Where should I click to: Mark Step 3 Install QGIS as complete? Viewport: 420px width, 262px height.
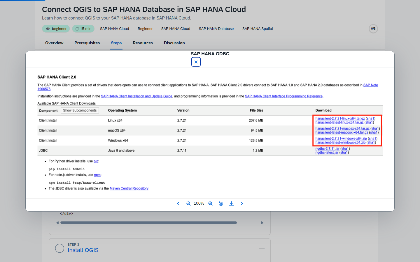point(60,248)
